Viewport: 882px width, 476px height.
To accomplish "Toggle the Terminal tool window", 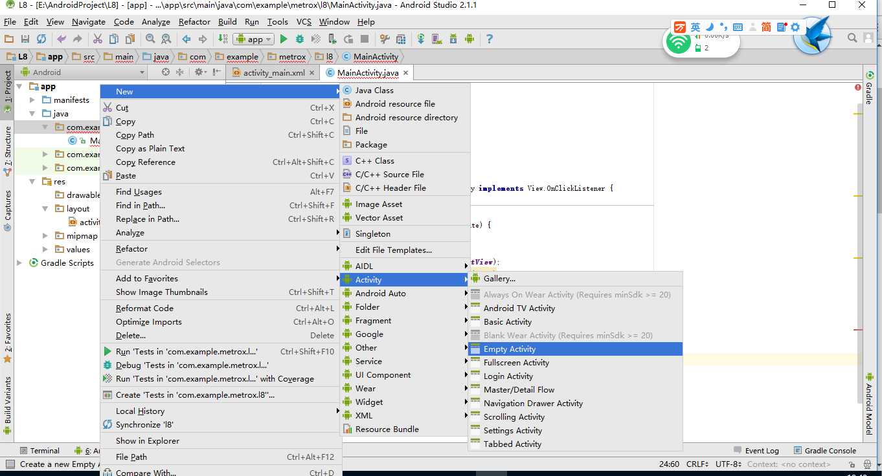I will click(x=40, y=451).
